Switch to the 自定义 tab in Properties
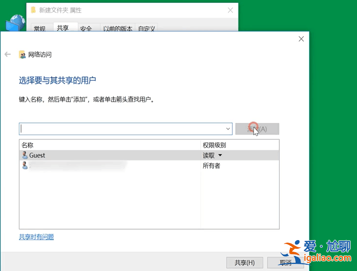Image resolution: width=357 pixels, height=271 pixels. pos(146,28)
